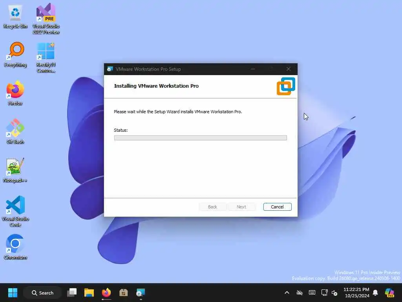Select the Firefox desktop icon
402x302 pixels.
[x=15, y=93]
